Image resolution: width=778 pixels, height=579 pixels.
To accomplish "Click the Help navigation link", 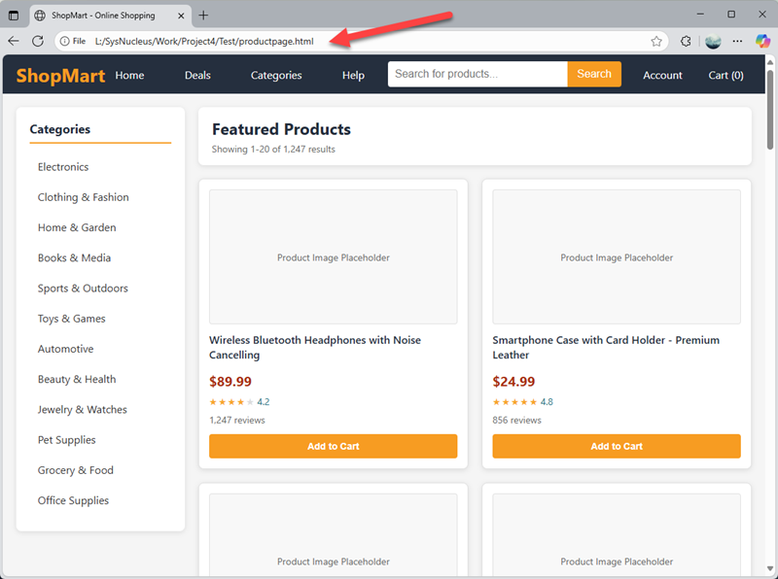I will [353, 75].
